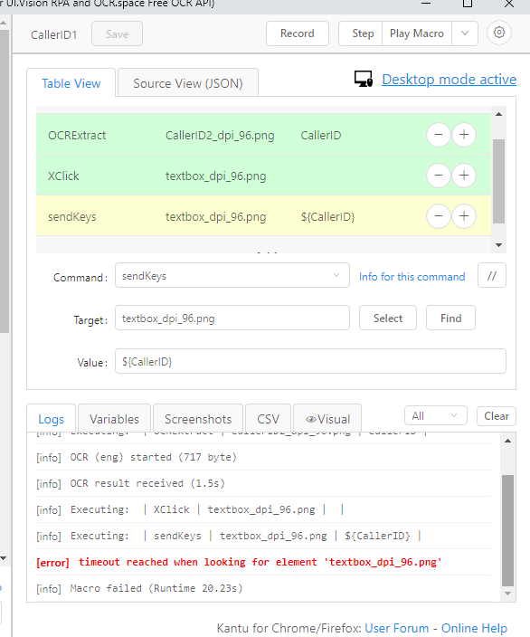Open the Desktop mode active link
Screen dimensions: 530x637
pos(450,80)
